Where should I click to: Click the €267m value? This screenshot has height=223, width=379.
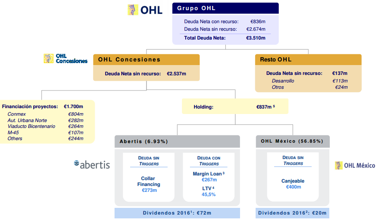(209, 180)
